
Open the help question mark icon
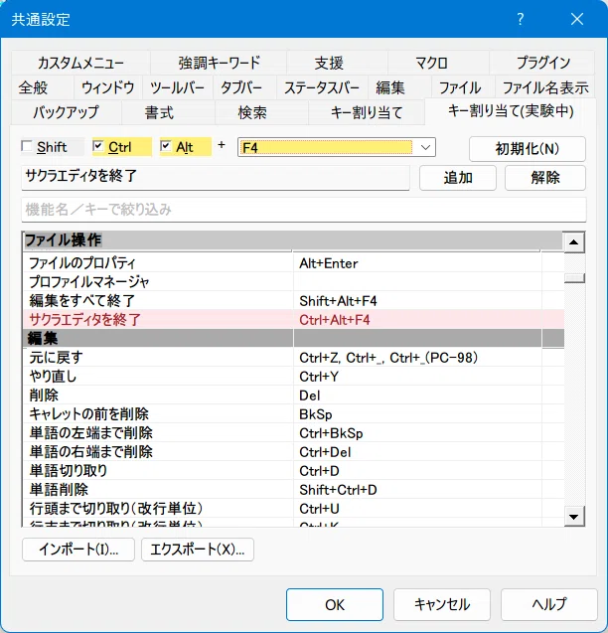520,19
